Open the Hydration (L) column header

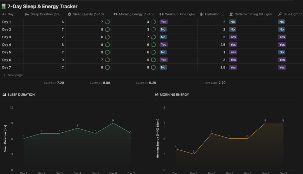coord(212,14)
